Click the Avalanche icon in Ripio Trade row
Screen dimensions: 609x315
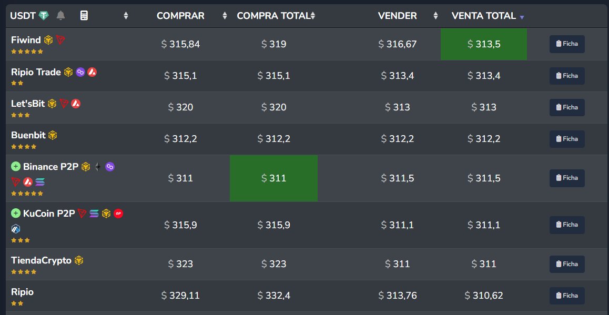click(92, 72)
